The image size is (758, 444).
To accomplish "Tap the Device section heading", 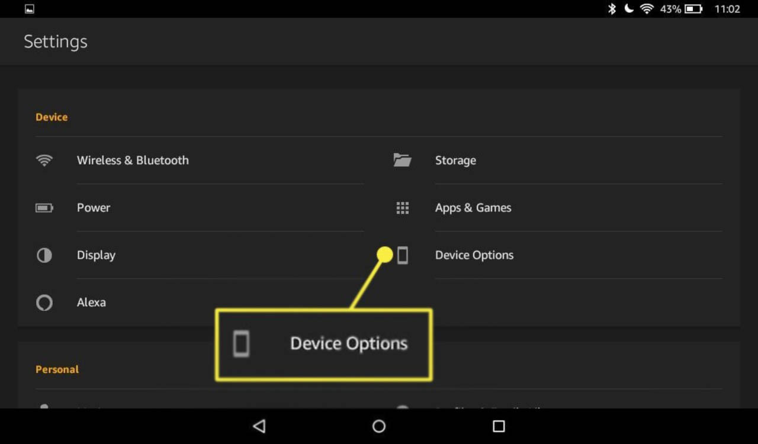I will 51,117.
